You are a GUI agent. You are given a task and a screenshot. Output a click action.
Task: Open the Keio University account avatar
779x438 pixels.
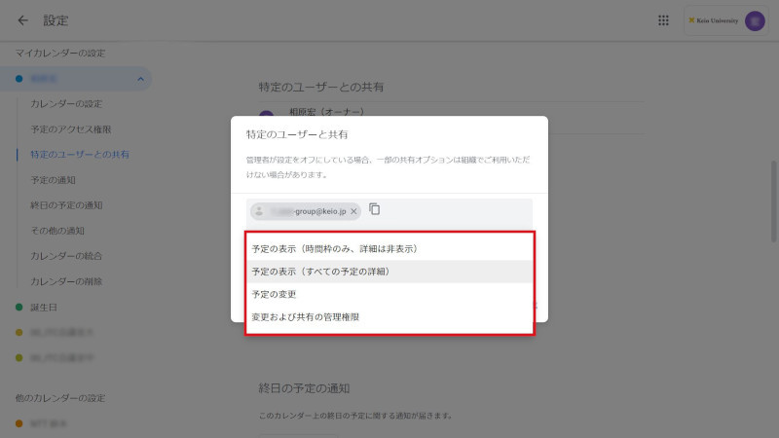click(x=754, y=20)
